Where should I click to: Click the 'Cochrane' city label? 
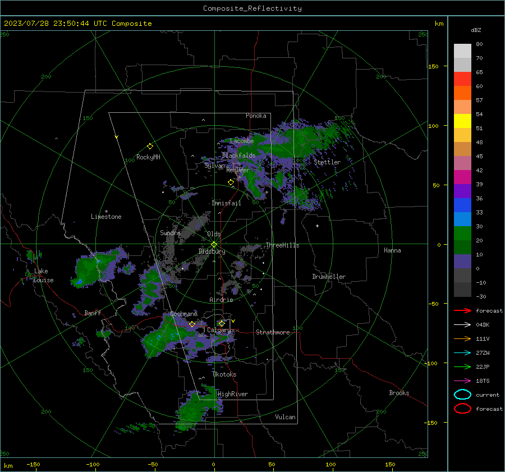pyautogui.click(x=183, y=314)
